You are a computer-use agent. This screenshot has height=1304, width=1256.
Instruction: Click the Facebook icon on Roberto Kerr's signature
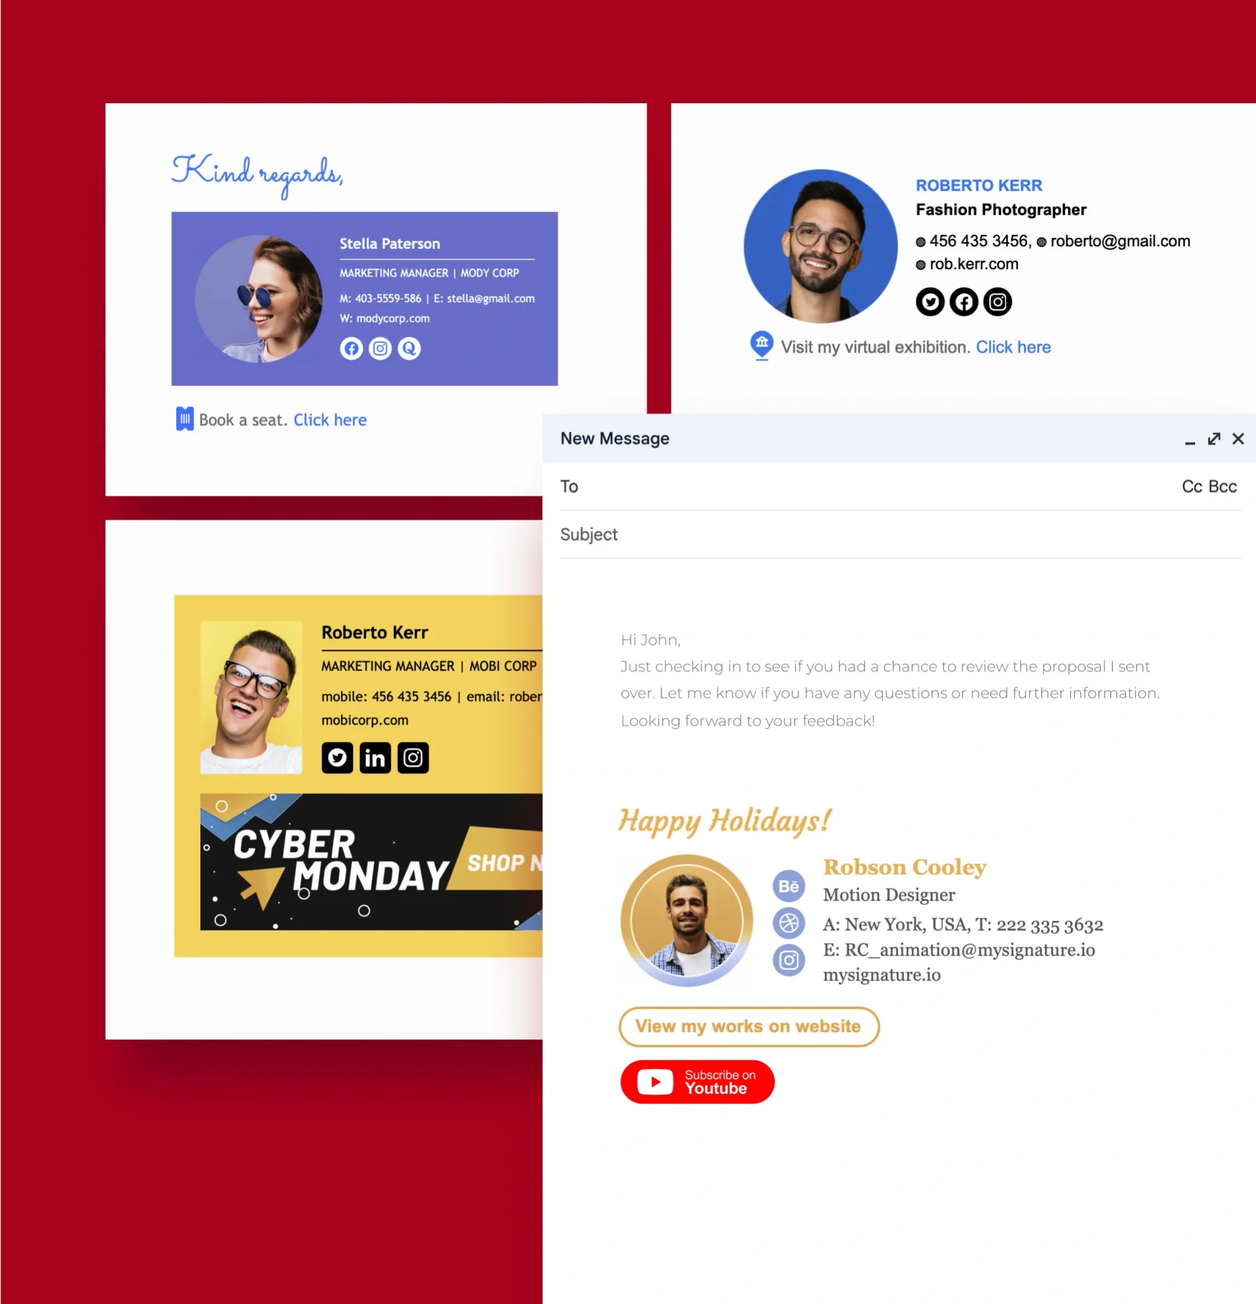(964, 301)
